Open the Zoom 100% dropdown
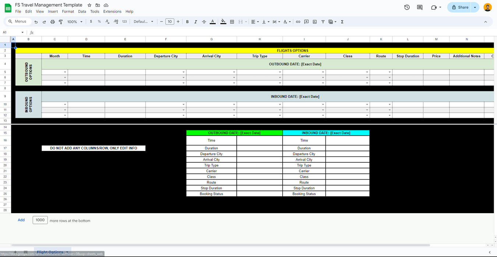Screen dimensions: 497x257 pos(75,22)
